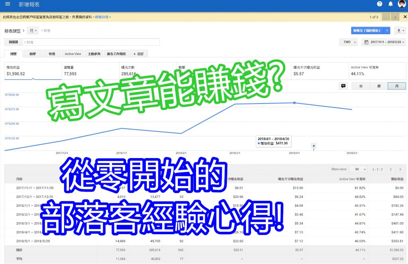The width and height of the screenshot is (408, 264).
Task: Switch chart granularity to 週 (week)
Action: coord(379,86)
